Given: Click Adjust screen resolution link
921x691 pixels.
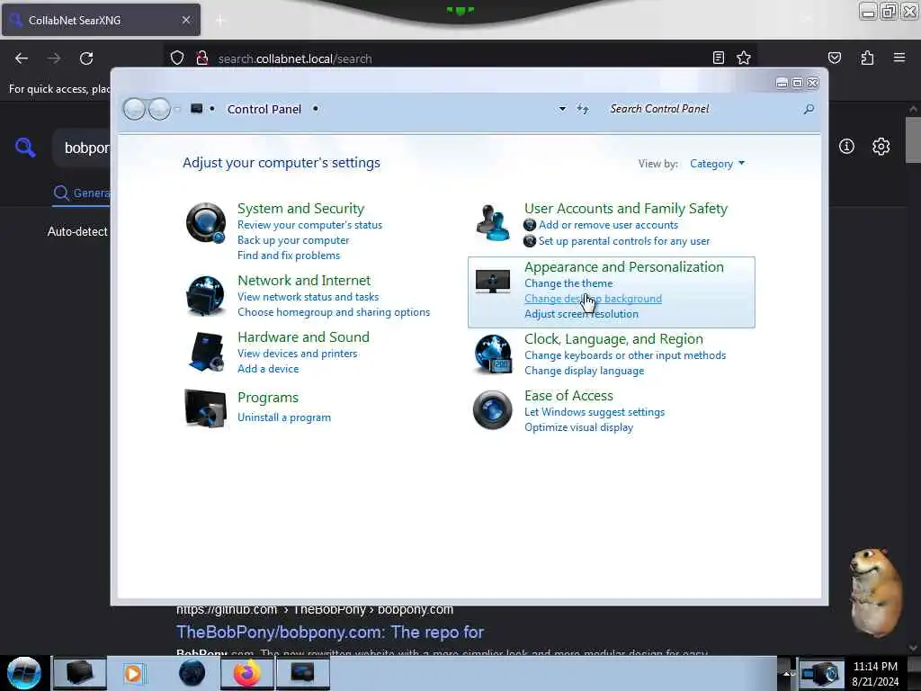Looking at the screenshot, I should coord(581,314).
